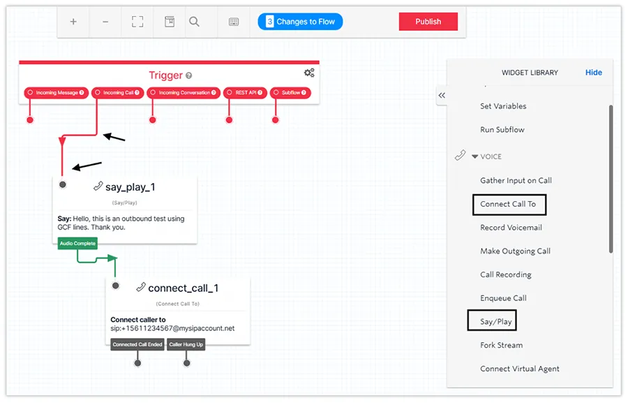Screen dimensions: 628x403
Task: Click Connected Call Ended endpoint dot
Action: point(137,363)
